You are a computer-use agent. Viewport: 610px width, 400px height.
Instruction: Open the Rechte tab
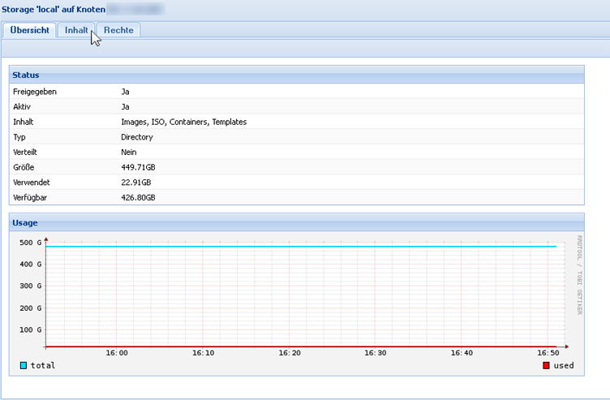coord(118,30)
